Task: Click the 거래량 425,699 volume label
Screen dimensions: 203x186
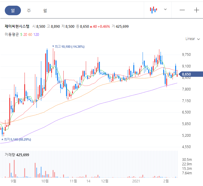Action: tap(17, 155)
